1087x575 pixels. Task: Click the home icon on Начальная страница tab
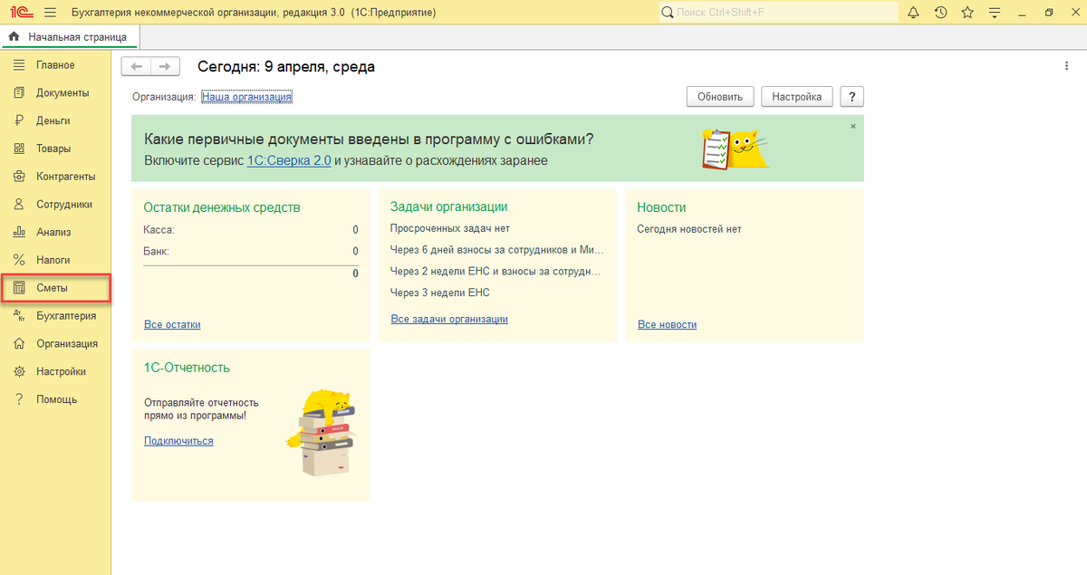[14, 37]
